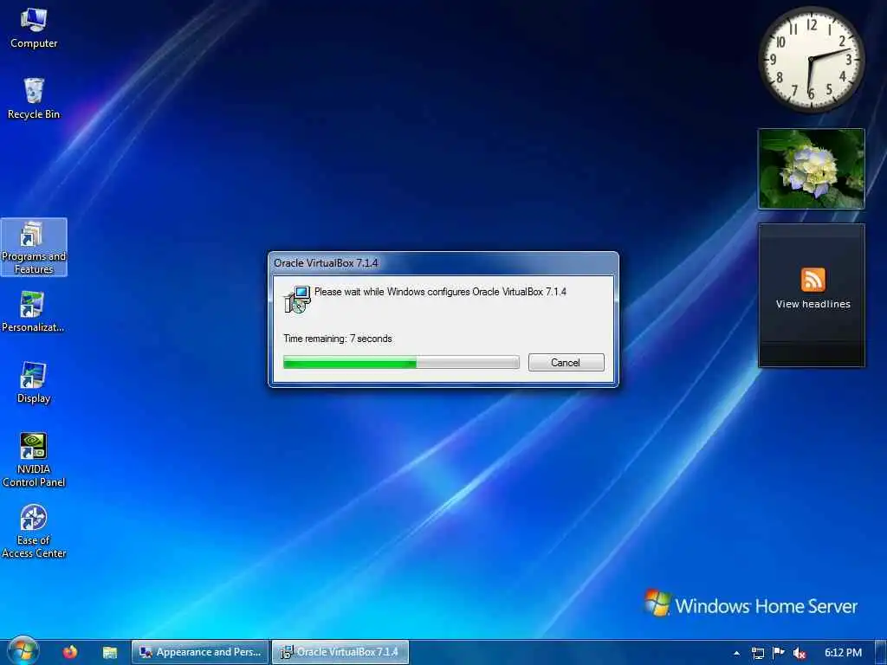Launch Firefox from the taskbar
The height and width of the screenshot is (665, 887).
70,652
